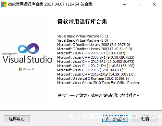This screenshot has width=162, height=126.
Task: Click Microsoft C Runtime Library 2003 line
Action: 94,49
